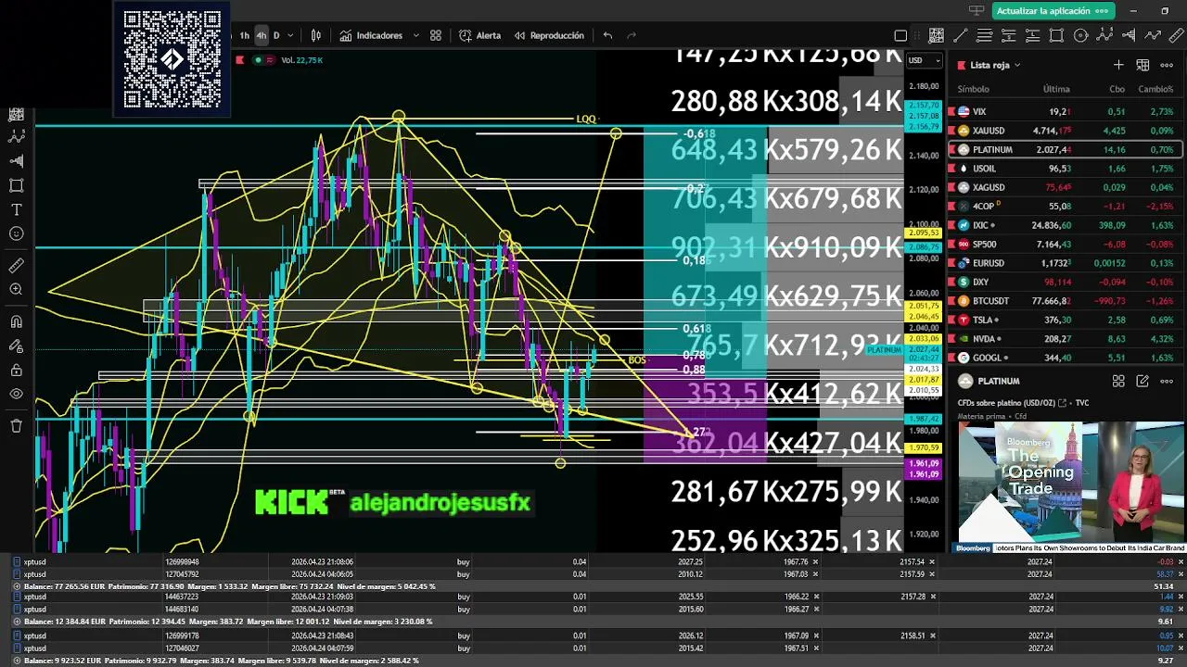
Task: Select the horizontal lines fib tool icon
Action: tap(984, 35)
